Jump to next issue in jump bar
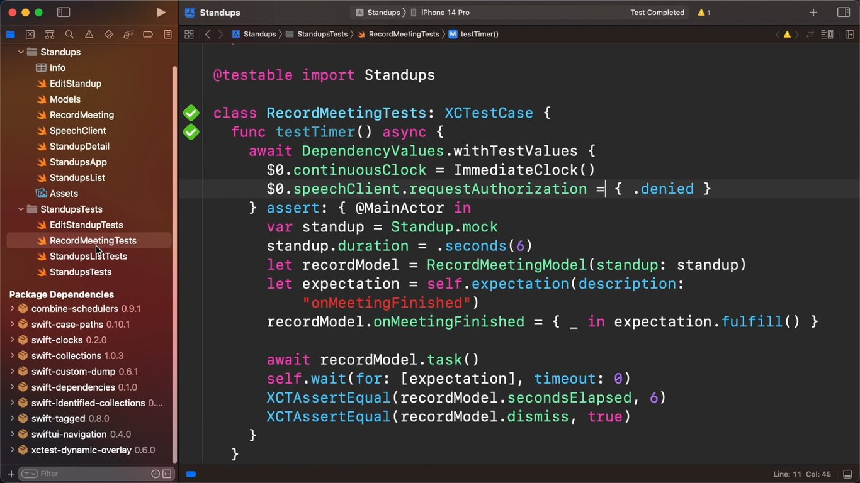The image size is (860, 483). [796, 35]
